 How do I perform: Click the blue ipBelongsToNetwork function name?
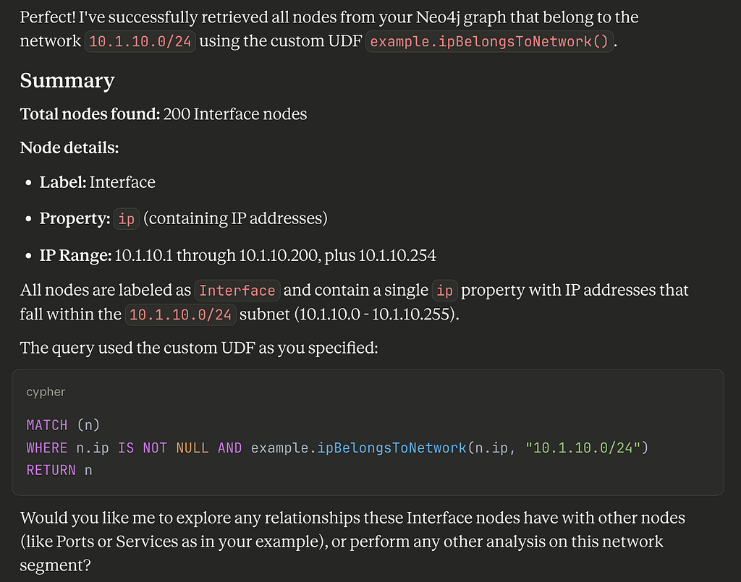tap(391, 448)
